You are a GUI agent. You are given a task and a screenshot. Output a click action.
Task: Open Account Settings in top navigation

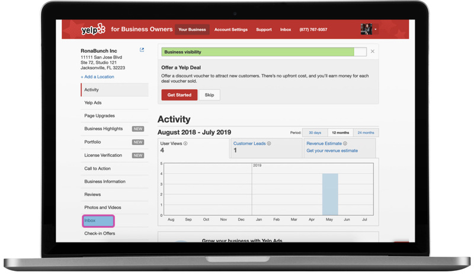[231, 30]
